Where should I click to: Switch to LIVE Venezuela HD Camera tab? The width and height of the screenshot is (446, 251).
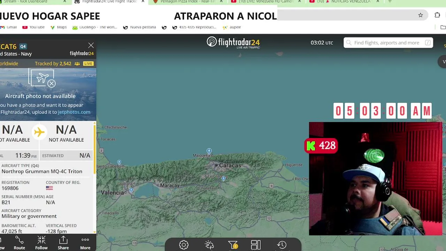tap(267, 1)
